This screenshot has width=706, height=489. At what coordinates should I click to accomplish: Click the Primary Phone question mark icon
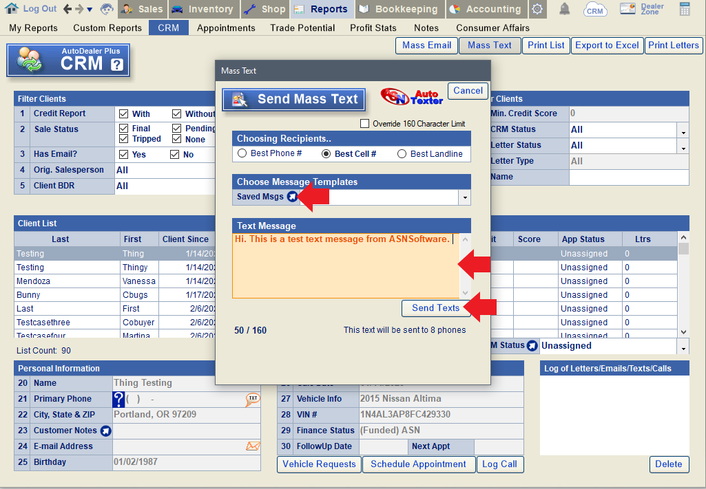coord(118,399)
